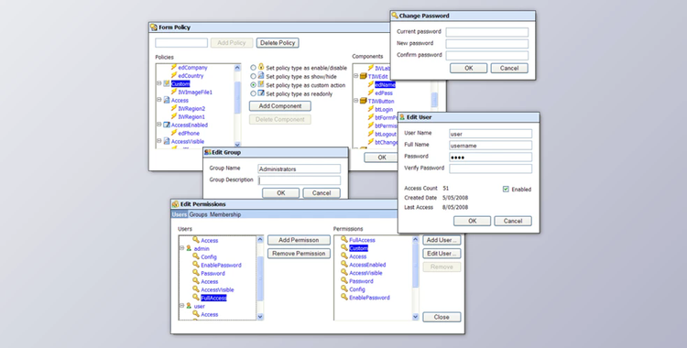Click the lightning icon beside edPhone
The image size is (687, 348).
[x=174, y=133]
